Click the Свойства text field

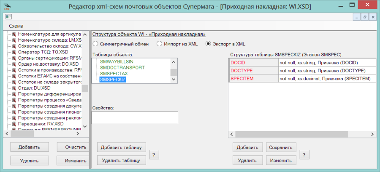135,118
